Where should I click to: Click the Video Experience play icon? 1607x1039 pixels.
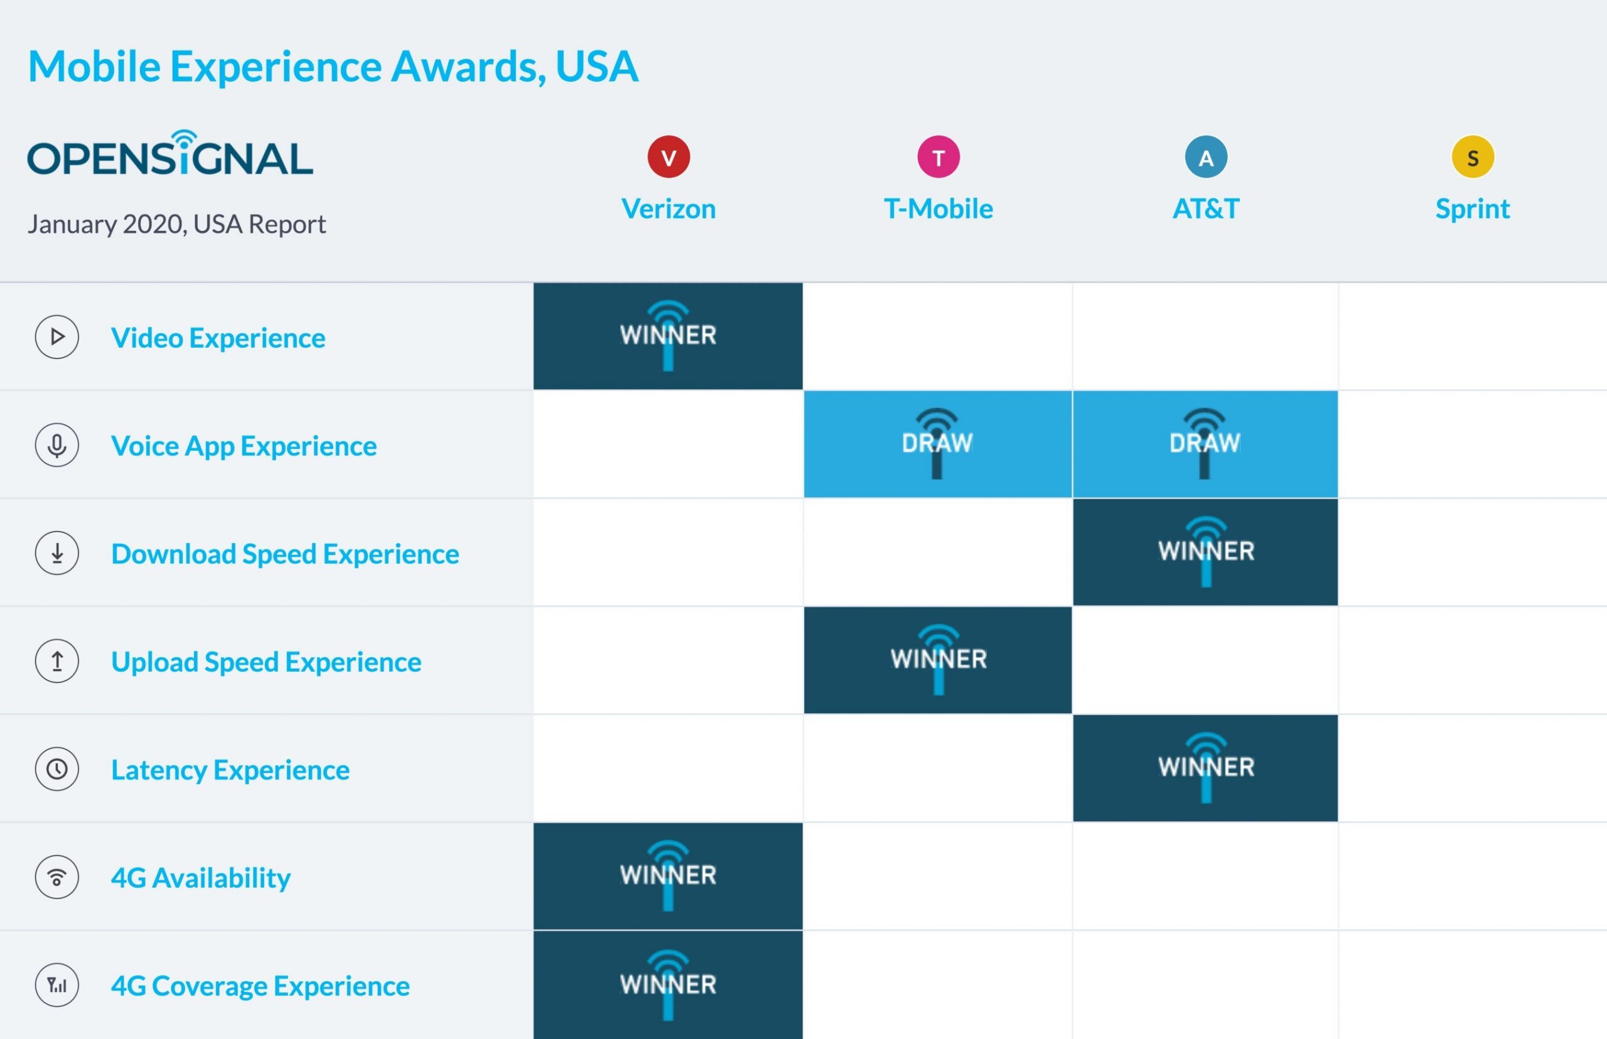pos(56,336)
